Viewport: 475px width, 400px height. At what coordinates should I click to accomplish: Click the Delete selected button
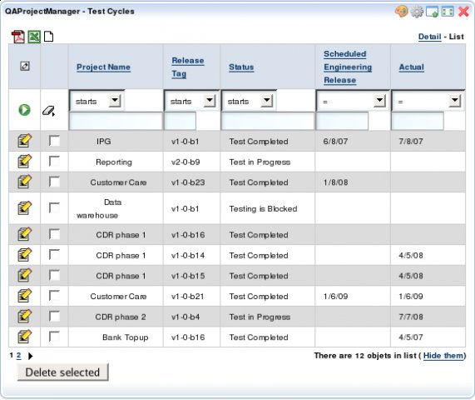pyautogui.click(x=62, y=372)
